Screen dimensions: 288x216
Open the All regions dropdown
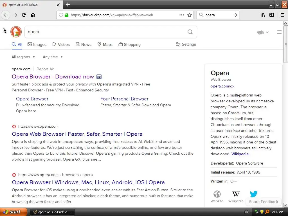(x=23, y=57)
